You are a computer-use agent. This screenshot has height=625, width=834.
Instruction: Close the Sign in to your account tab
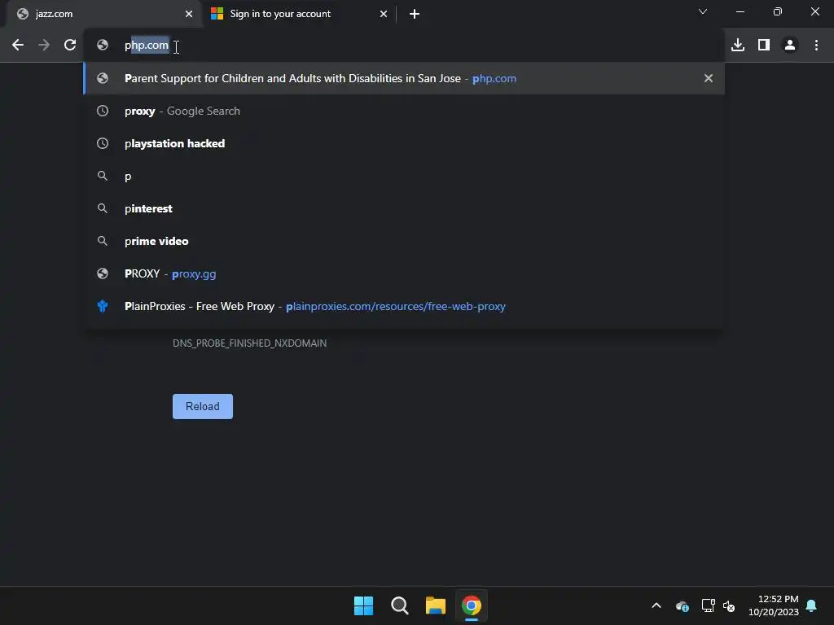click(384, 14)
